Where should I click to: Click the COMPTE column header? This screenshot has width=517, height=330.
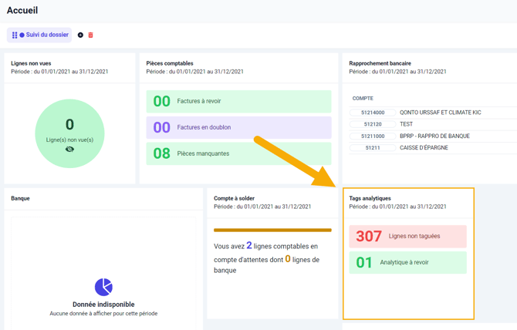tap(363, 99)
